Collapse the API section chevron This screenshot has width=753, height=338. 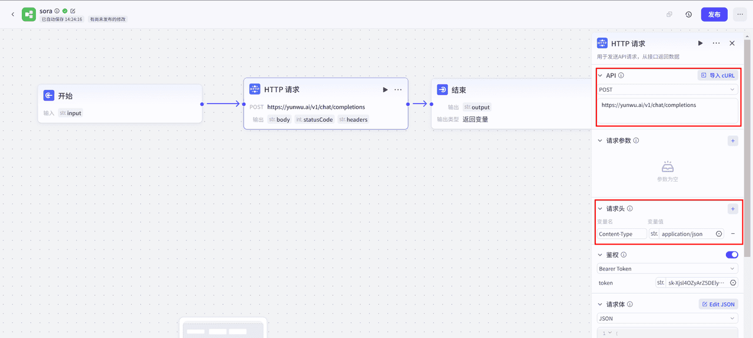(600, 76)
